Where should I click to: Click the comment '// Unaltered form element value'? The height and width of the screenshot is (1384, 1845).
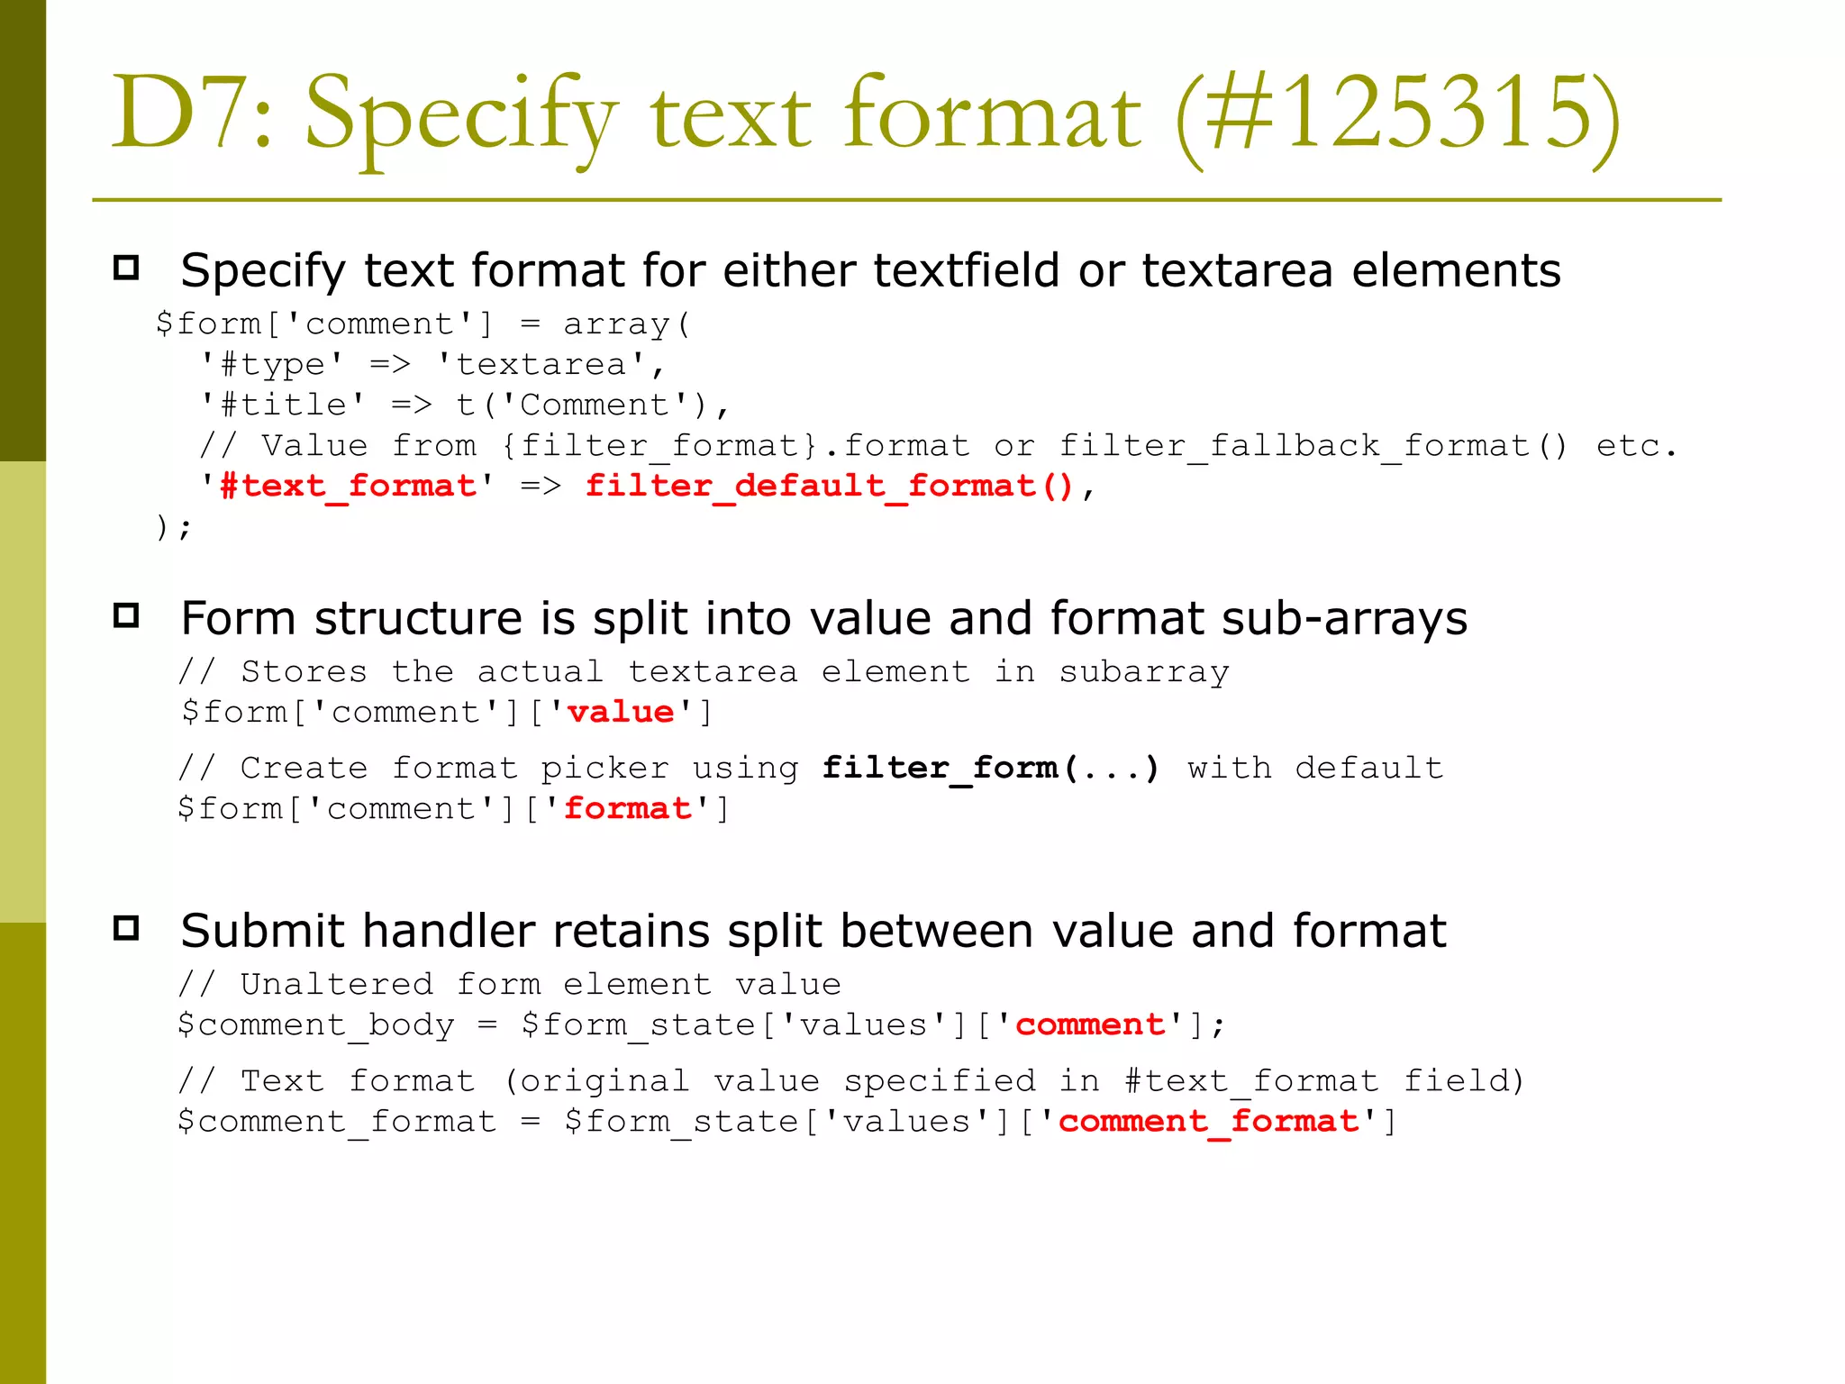(x=510, y=985)
